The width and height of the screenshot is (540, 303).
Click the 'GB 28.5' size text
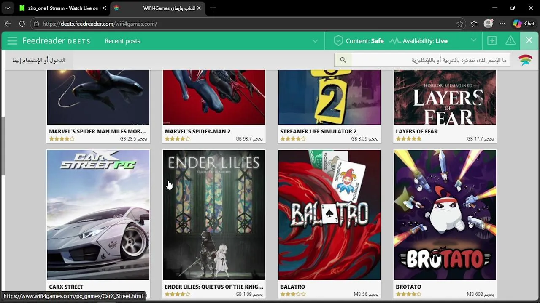(134, 139)
